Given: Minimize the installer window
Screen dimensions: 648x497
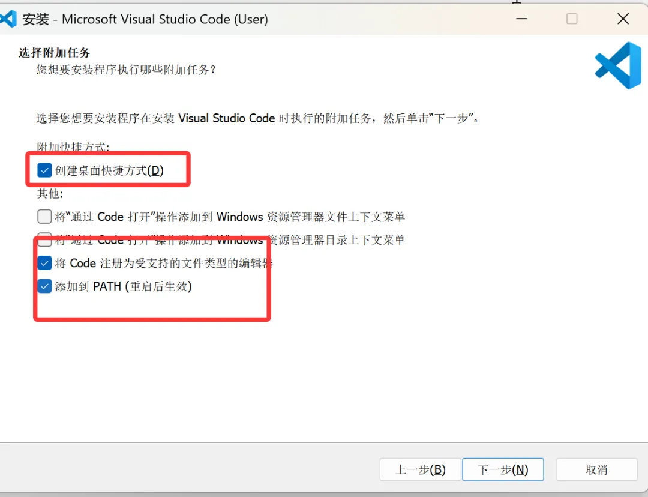Looking at the screenshot, I should click(x=521, y=19).
